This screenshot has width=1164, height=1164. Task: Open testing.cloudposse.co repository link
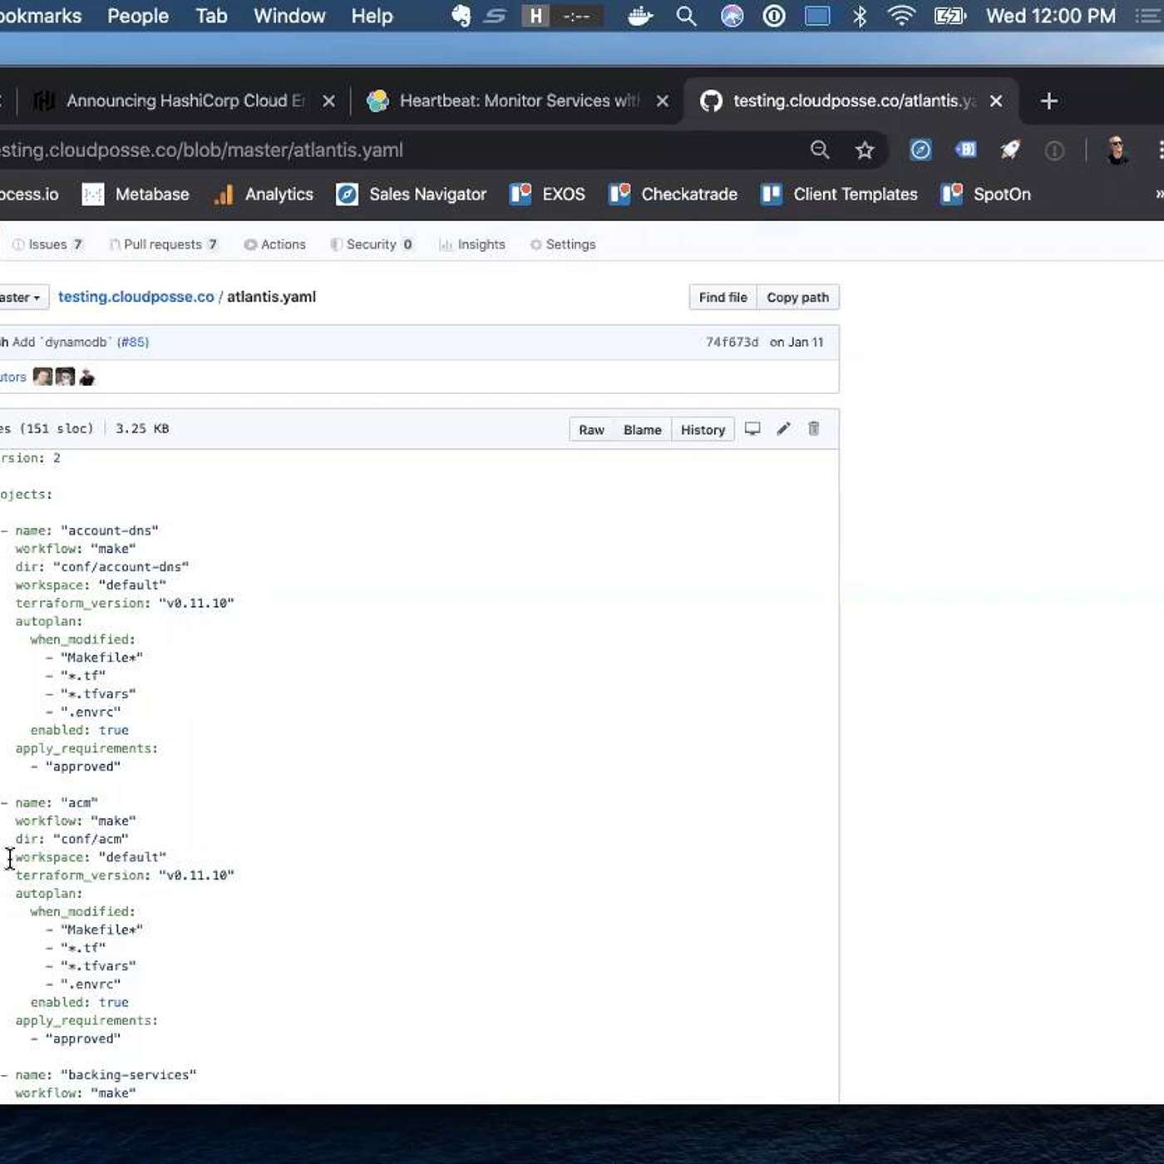click(x=136, y=297)
